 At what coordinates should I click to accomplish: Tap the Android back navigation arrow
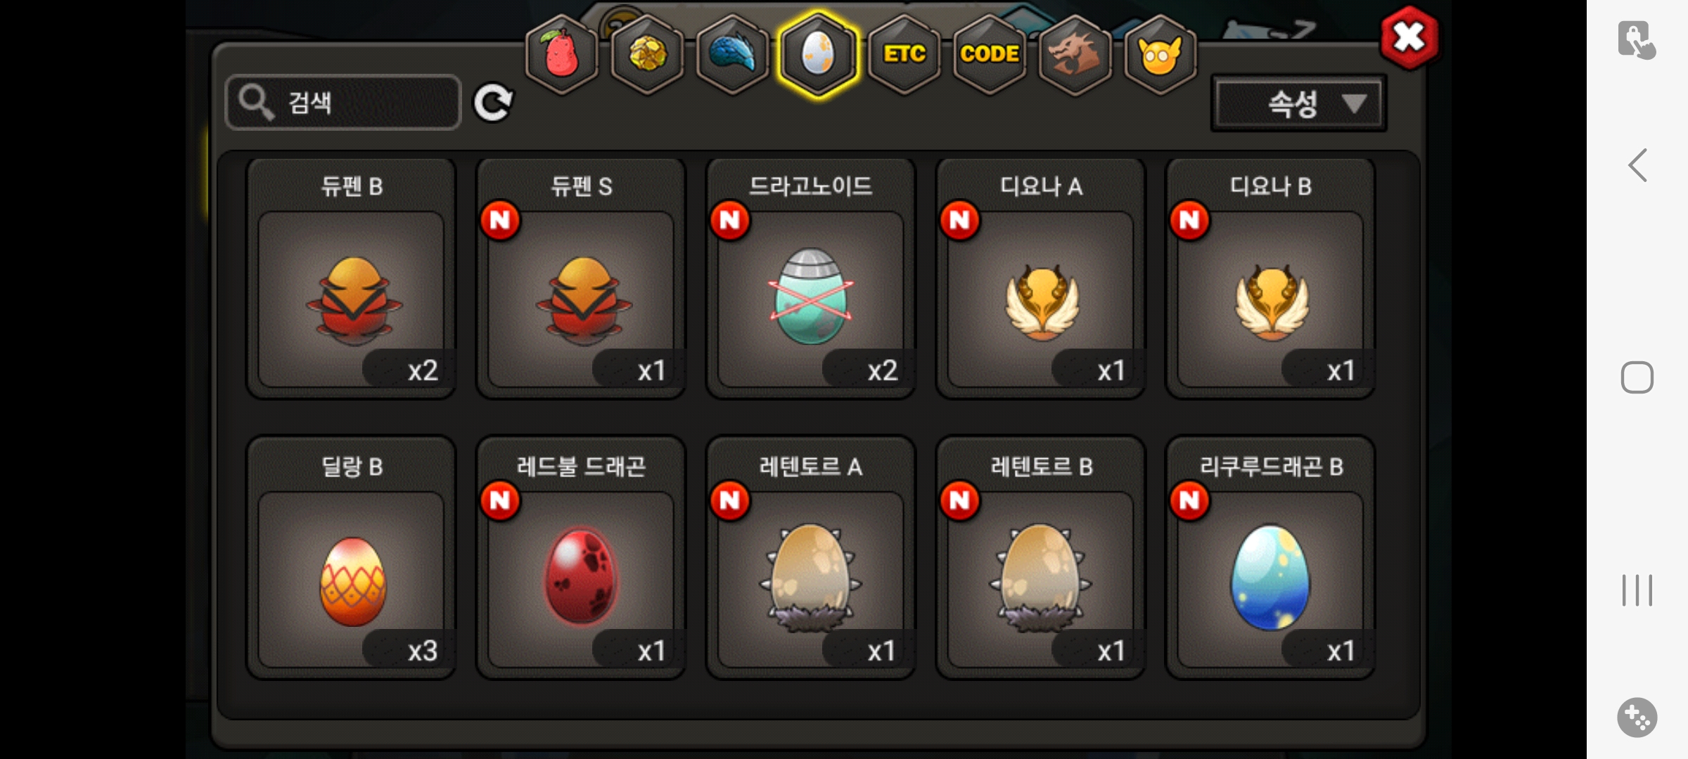(1637, 166)
